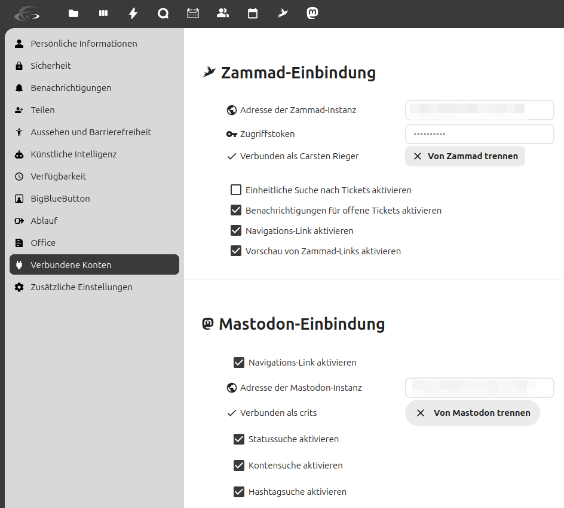Toggle Mastodon Navigations-Link aktivieren checkbox
Viewport: 564px width, 508px height.
239,363
